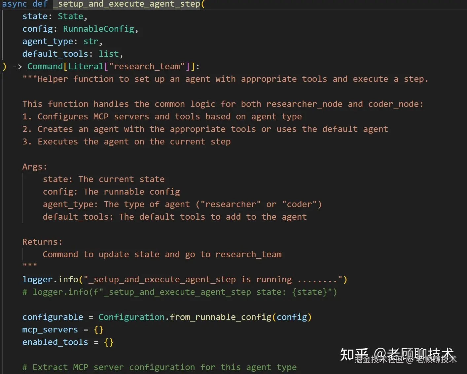Click the commented-out logger.info state line
Image resolution: width=467 pixels, height=374 pixels.
[179, 292]
